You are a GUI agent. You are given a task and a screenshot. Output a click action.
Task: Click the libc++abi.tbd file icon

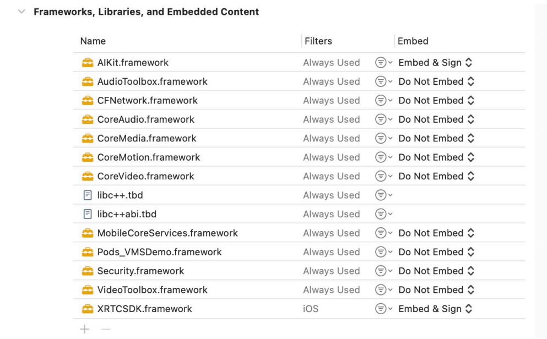click(87, 214)
